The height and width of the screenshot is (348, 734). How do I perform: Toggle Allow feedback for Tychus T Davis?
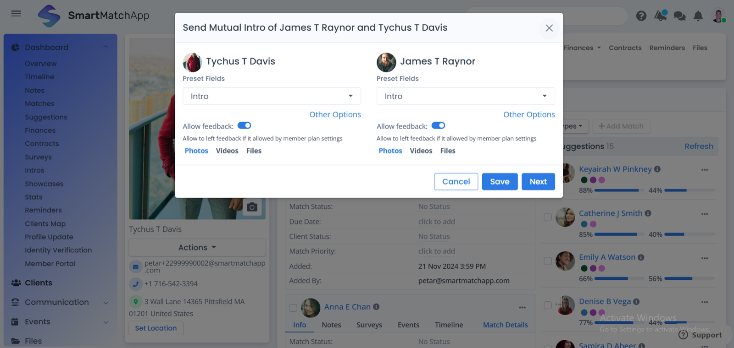tap(244, 125)
